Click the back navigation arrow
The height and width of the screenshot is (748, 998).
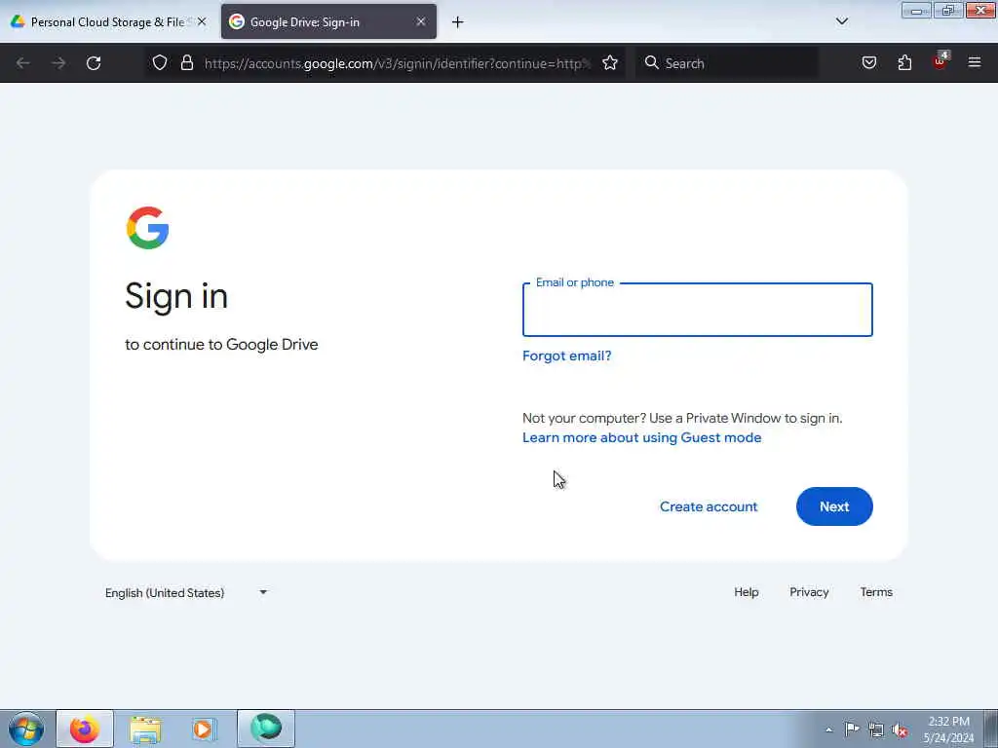(23, 63)
